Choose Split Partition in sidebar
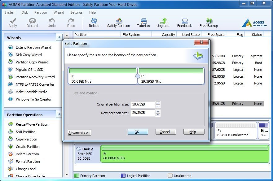This screenshot has height=181, width=273. tap(22, 132)
